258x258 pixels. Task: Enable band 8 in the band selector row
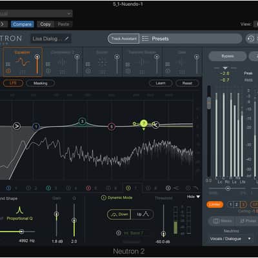[x=148, y=188]
